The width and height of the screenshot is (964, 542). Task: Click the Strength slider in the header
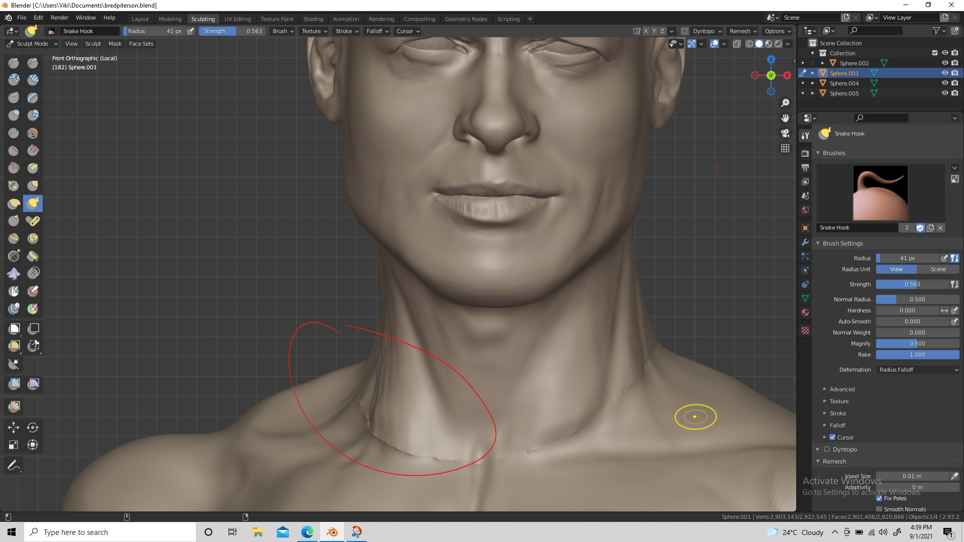pyautogui.click(x=232, y=31)
